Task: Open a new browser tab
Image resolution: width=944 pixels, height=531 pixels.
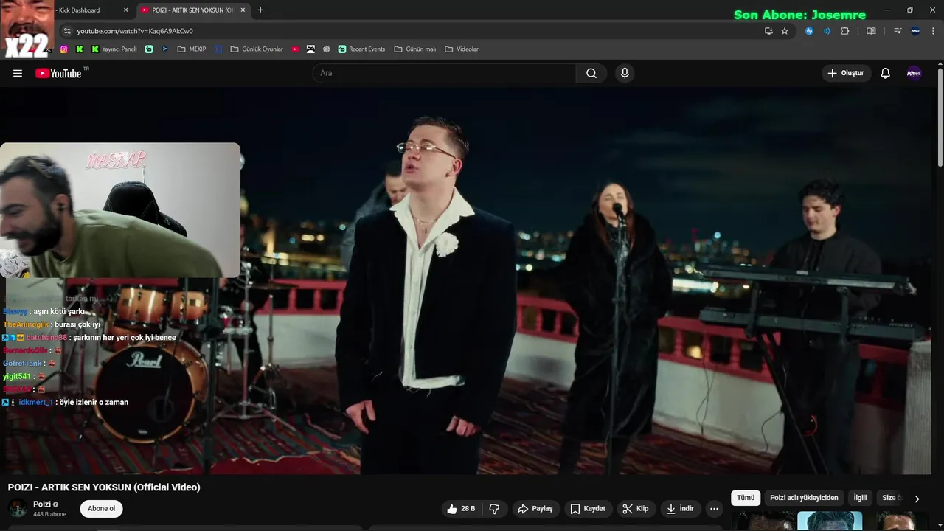Action: (x=260, y=10)
